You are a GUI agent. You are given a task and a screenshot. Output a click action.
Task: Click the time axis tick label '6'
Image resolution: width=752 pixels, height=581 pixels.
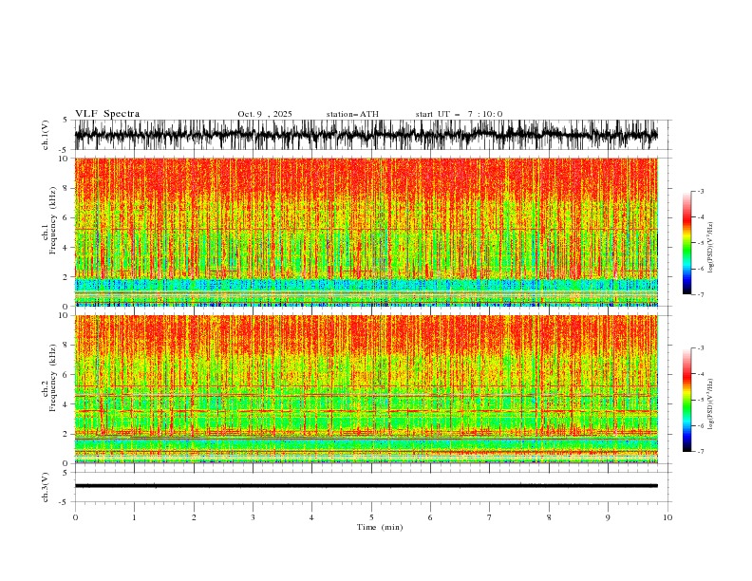point(430,517)
